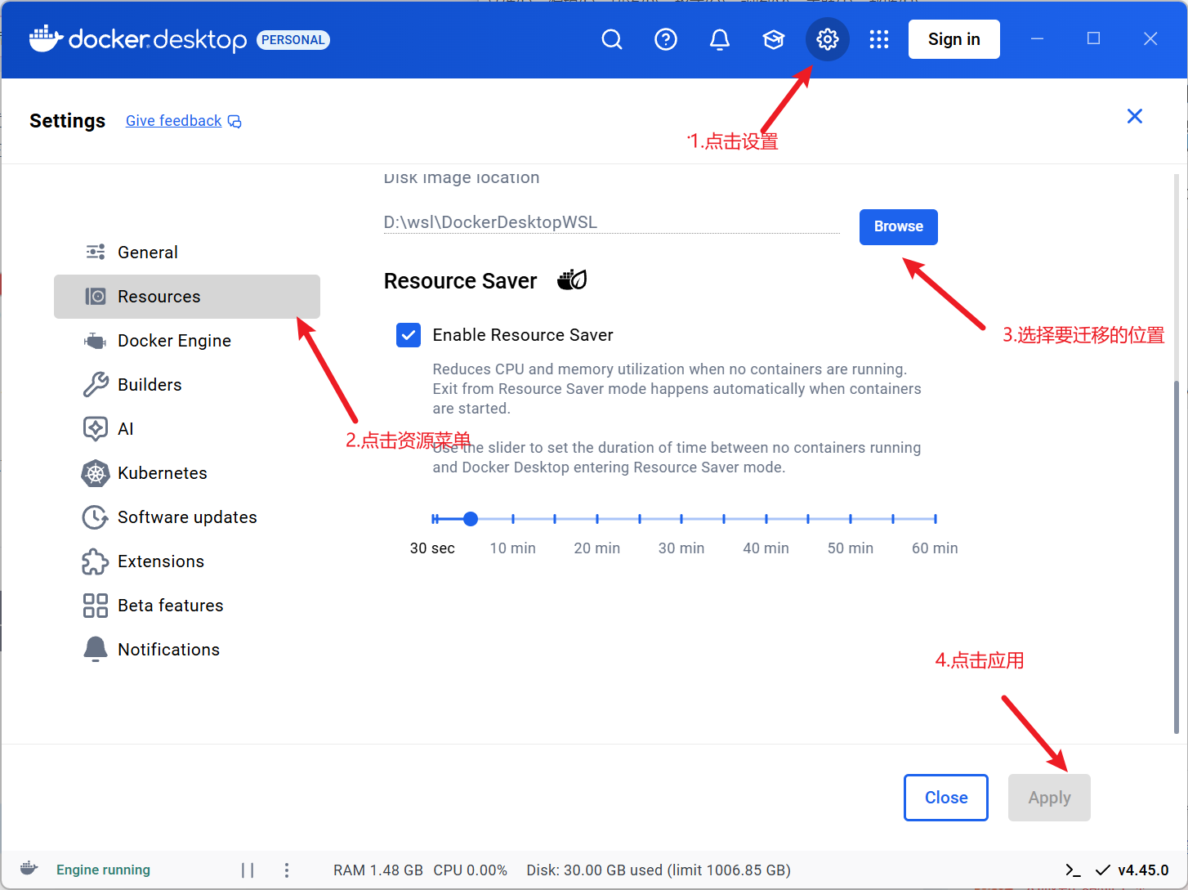Show notifications with the bell icon

pyautogui.click(x=720, y=39)
